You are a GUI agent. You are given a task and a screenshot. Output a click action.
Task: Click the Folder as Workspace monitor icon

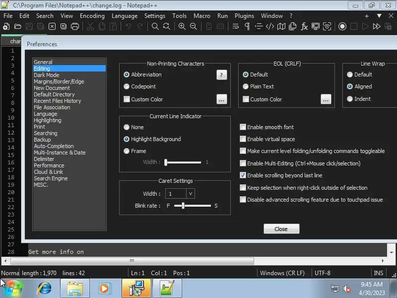316,26
